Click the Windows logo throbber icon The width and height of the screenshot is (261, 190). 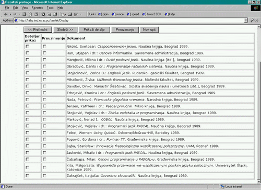tap(256, 8)
